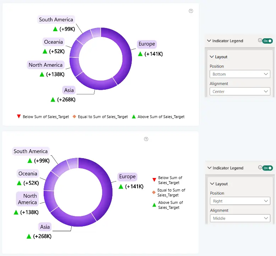The height and width of the screenshot is (256, 276).
Task: Collapse the Layout group above the Bottom position
Action: [212, 57]
